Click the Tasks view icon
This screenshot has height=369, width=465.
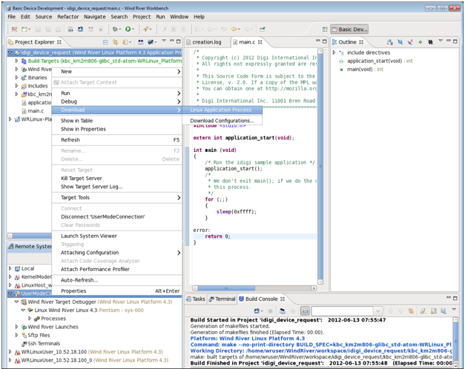[x=188, y=299]
